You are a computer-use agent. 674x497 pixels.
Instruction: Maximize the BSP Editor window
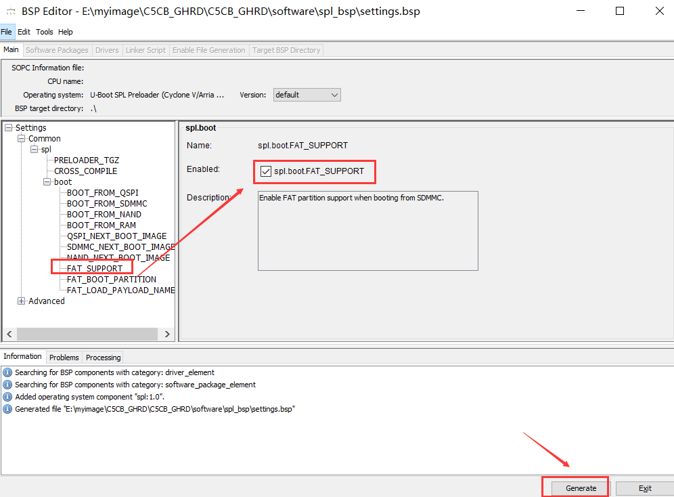pyautogui.click(x=620, y=11)
